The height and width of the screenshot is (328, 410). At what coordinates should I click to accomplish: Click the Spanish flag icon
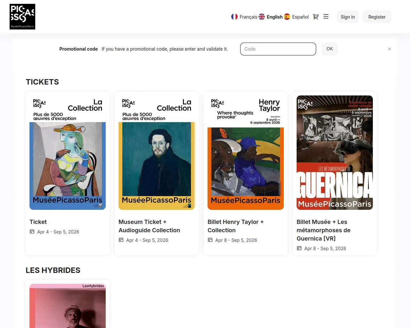point(287,17)
